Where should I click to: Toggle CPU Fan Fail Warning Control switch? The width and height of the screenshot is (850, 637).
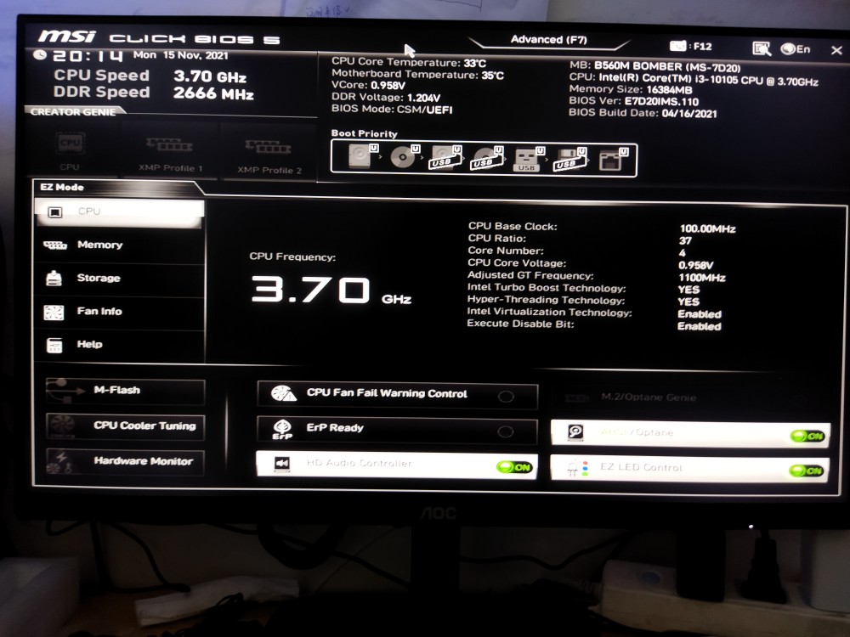[506, 397]
